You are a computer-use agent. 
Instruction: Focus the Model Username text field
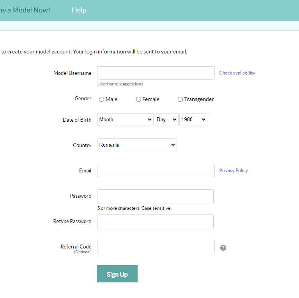(x=156, y=73)
